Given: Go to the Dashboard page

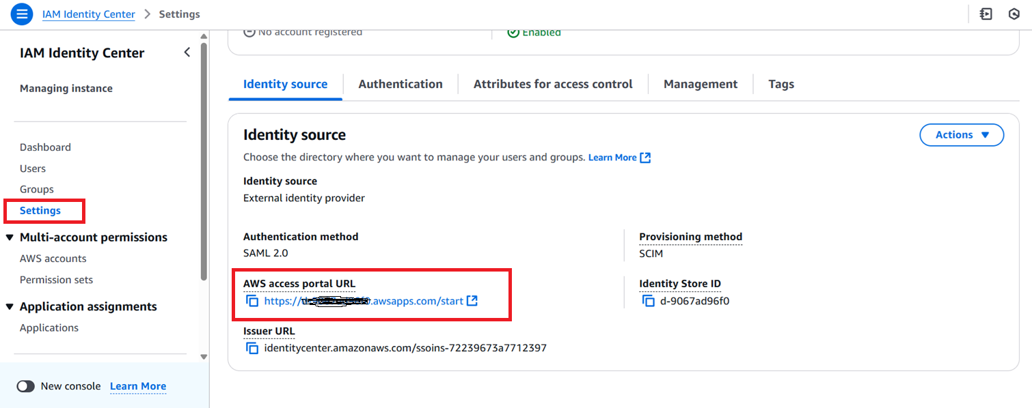Looking at the screenshot, I should [45, 147].
